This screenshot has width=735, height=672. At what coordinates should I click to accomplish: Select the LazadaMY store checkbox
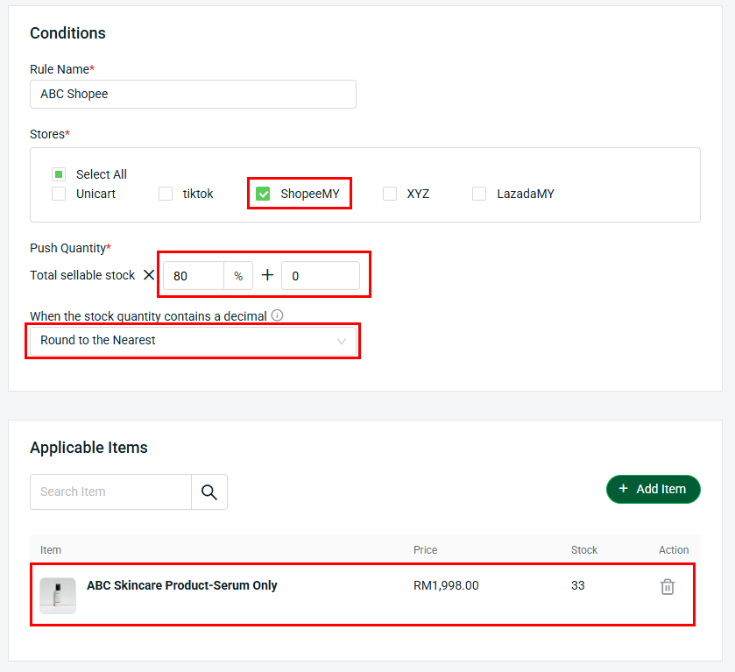point(479,194)
